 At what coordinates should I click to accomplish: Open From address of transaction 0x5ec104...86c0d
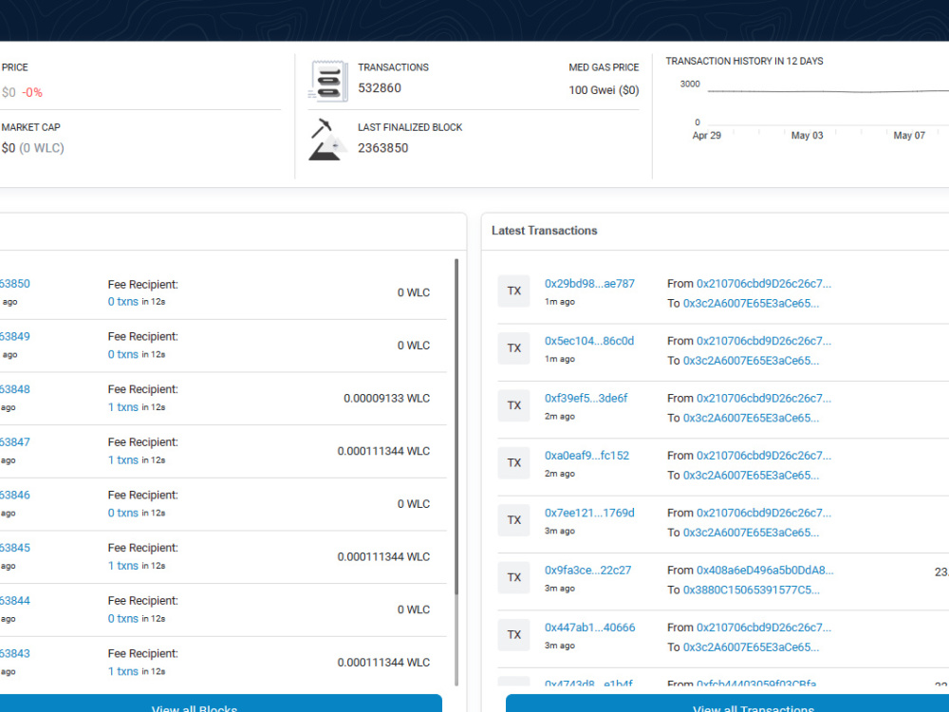point(764,341)
